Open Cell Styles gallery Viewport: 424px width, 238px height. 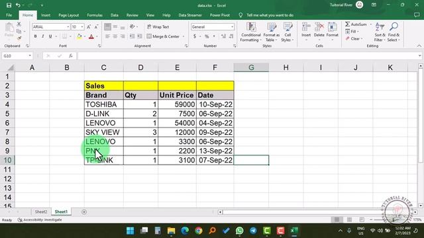[288, 32]
